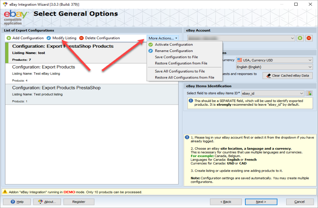Open the USA, Currency USD site dropdown

tap(274, 60)
